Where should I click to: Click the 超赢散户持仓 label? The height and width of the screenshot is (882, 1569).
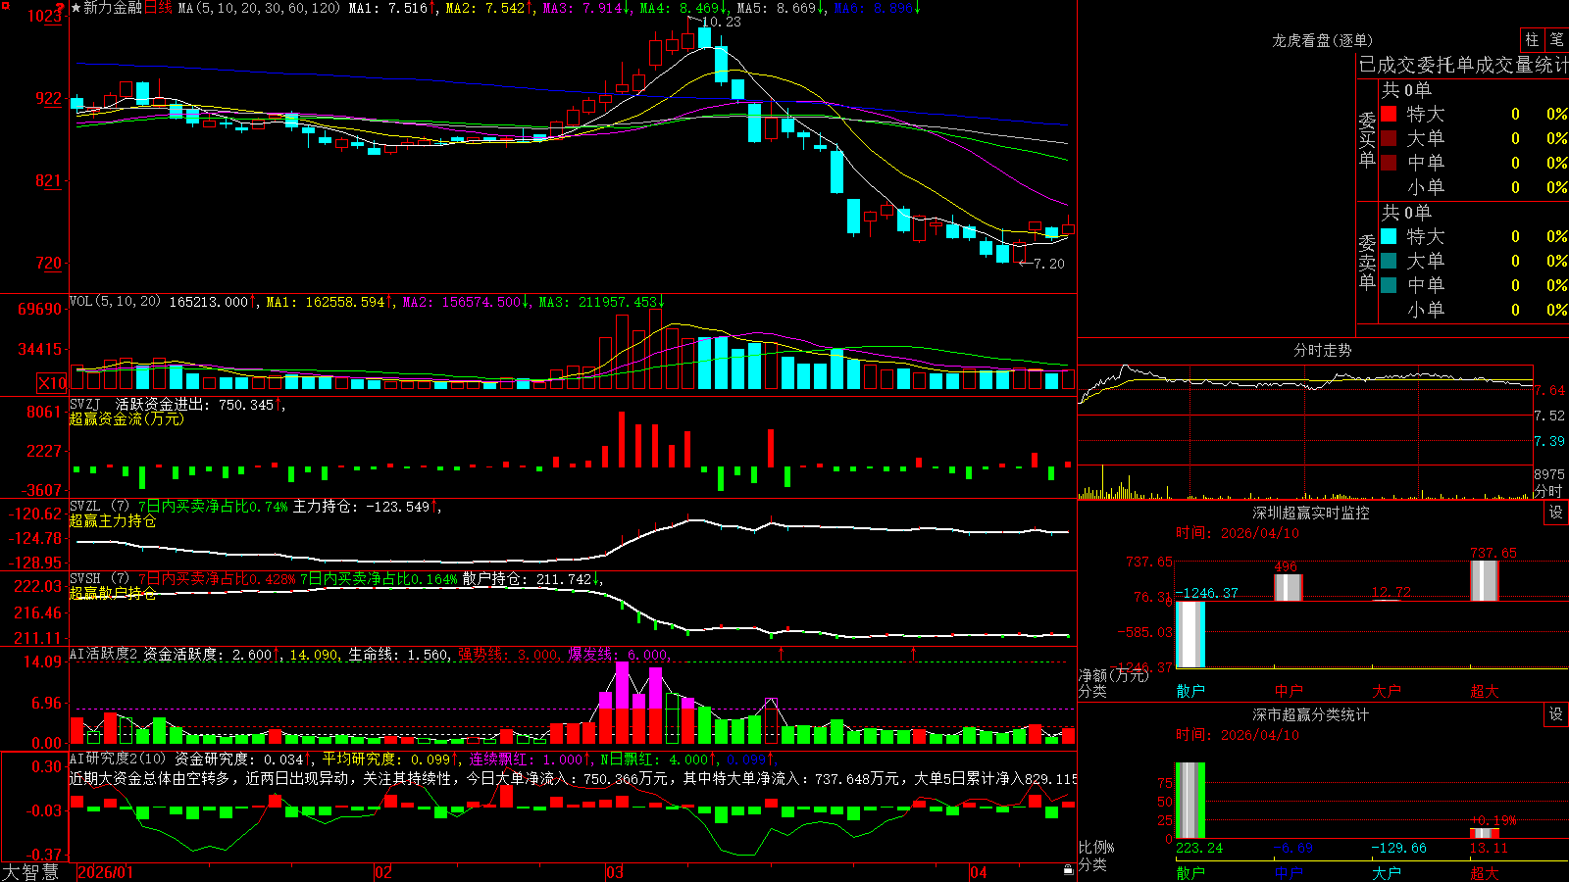(113, 593)
